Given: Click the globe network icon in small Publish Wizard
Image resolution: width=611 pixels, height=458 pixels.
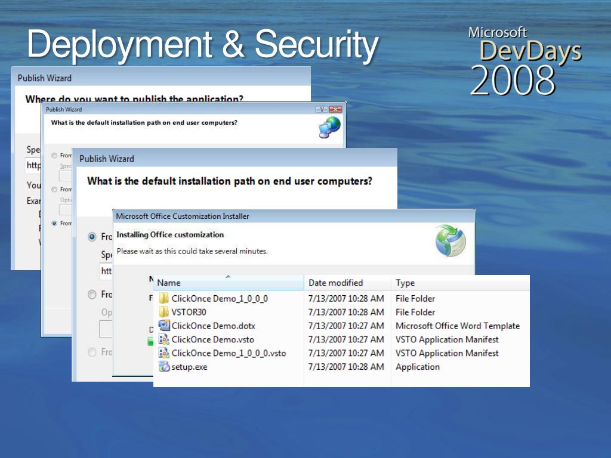Looking at the screenshot, I should point(329,128).
